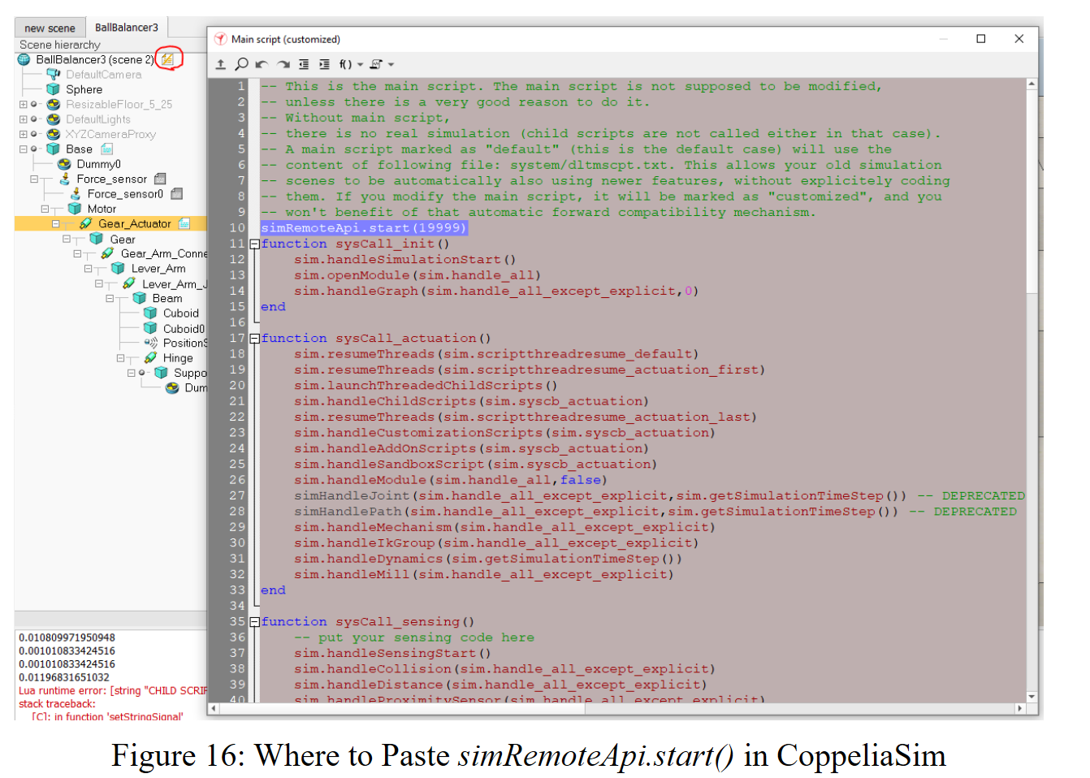Open the script icon next to Gear_Actuator

click(x=184, y=223)
